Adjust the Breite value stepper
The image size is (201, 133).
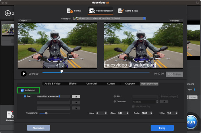151,113
